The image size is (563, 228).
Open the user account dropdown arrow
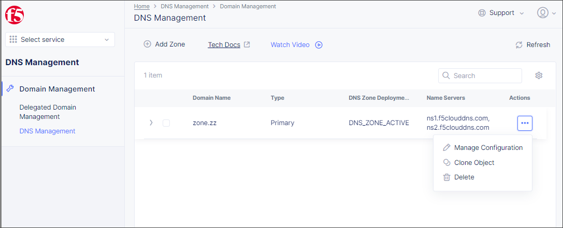coord(554,13)
